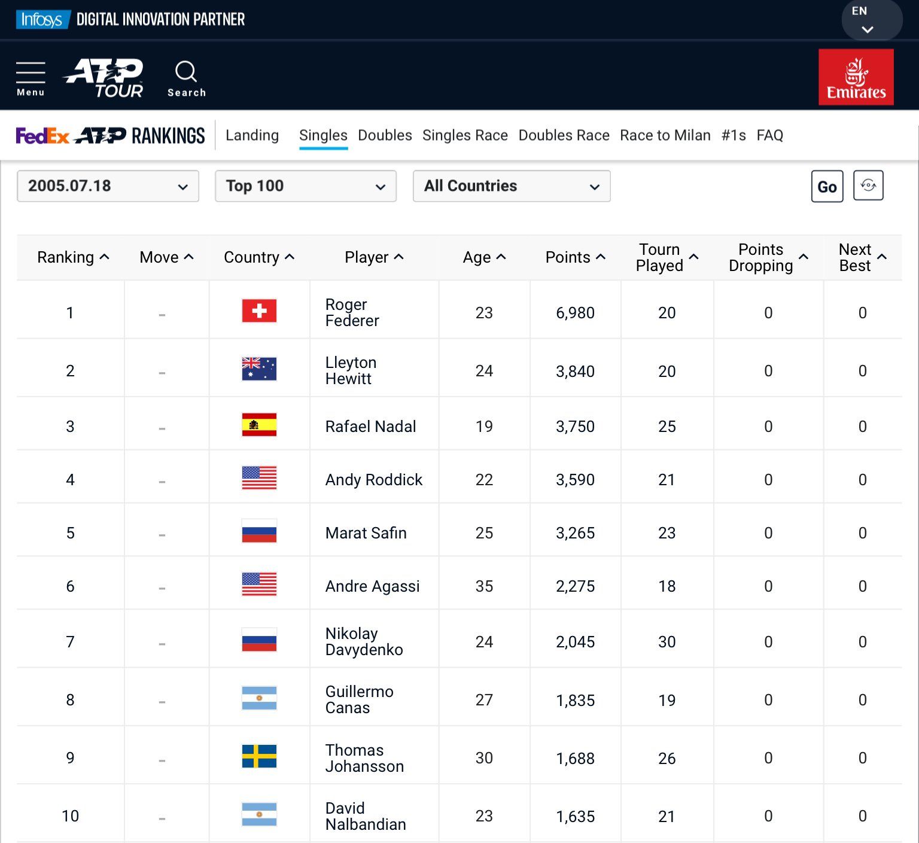Click the refresh icon beside Go
The height and width of the screenshot is (843, 919).
coord(868,186)
